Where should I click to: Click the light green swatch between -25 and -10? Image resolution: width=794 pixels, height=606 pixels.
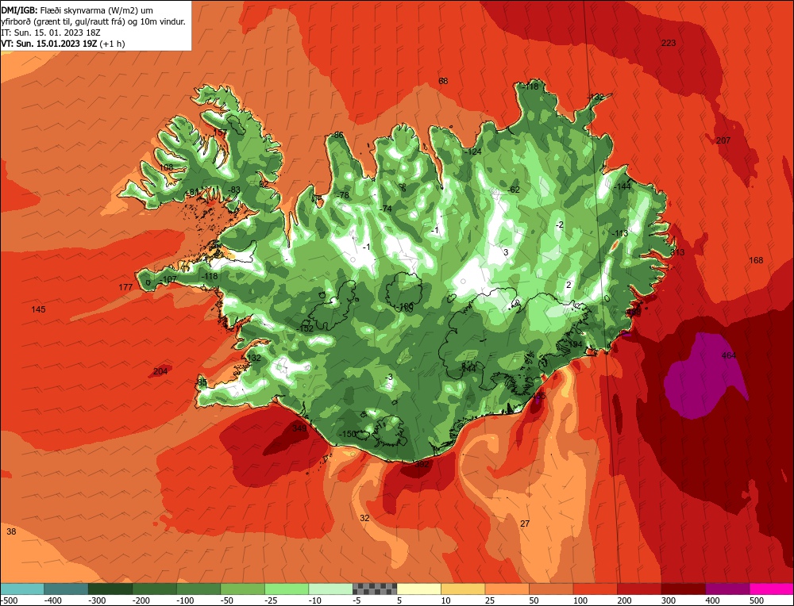tap(287, 589)
